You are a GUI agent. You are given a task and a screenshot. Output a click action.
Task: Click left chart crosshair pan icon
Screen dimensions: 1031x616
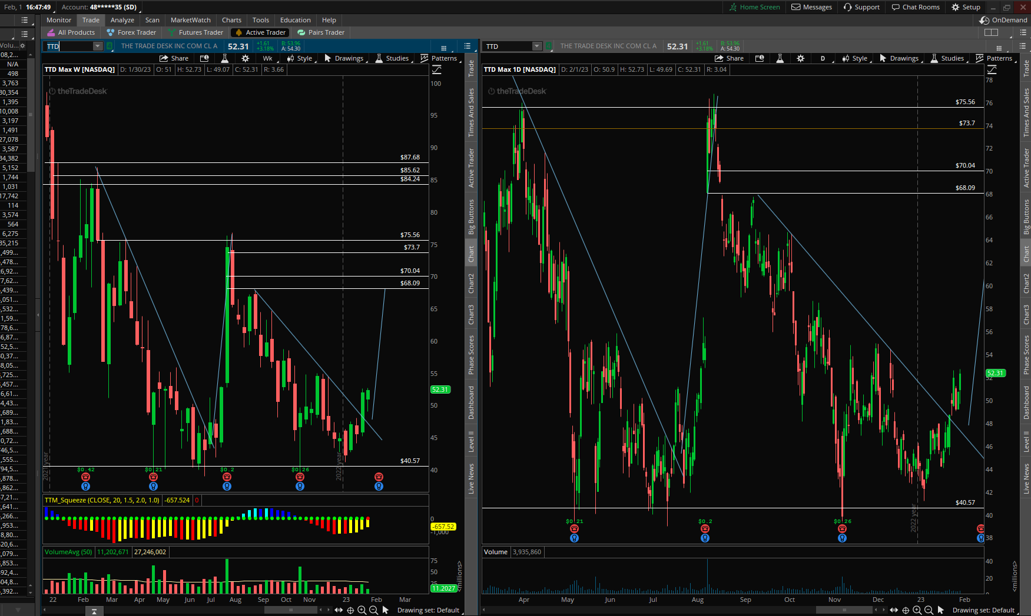(x=350, y=610)
